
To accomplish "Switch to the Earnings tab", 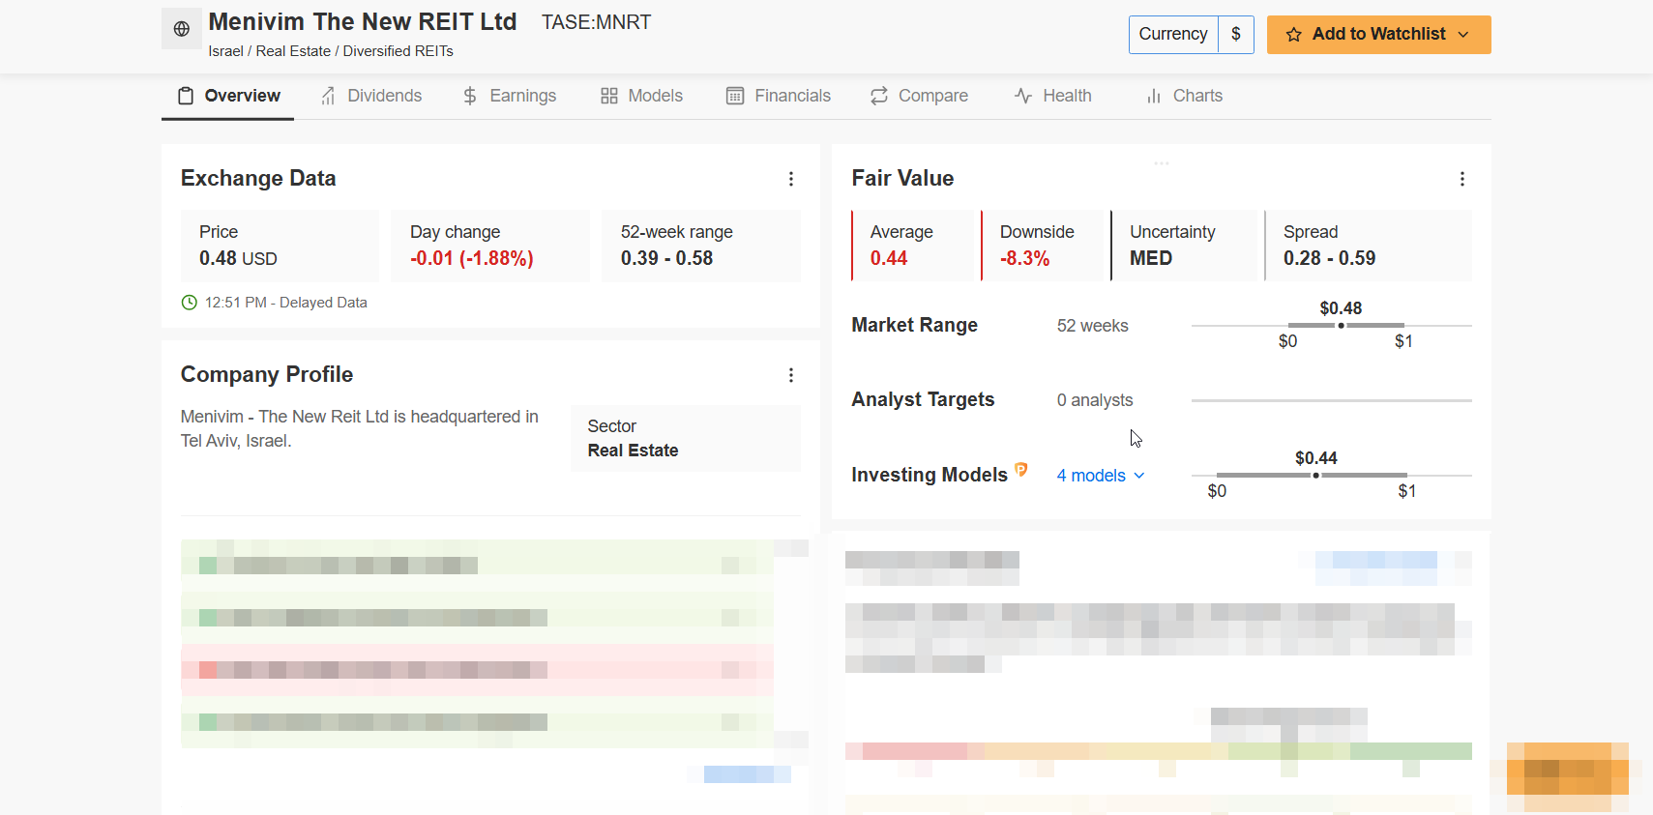I will (x=510, y=96).
